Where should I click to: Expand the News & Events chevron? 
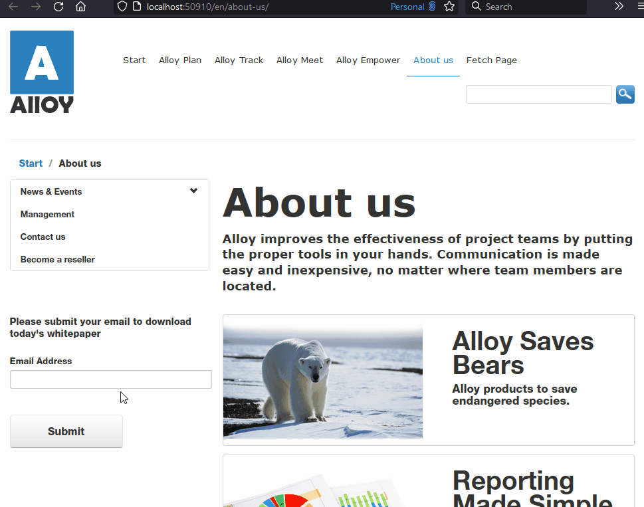pos(193,191)
